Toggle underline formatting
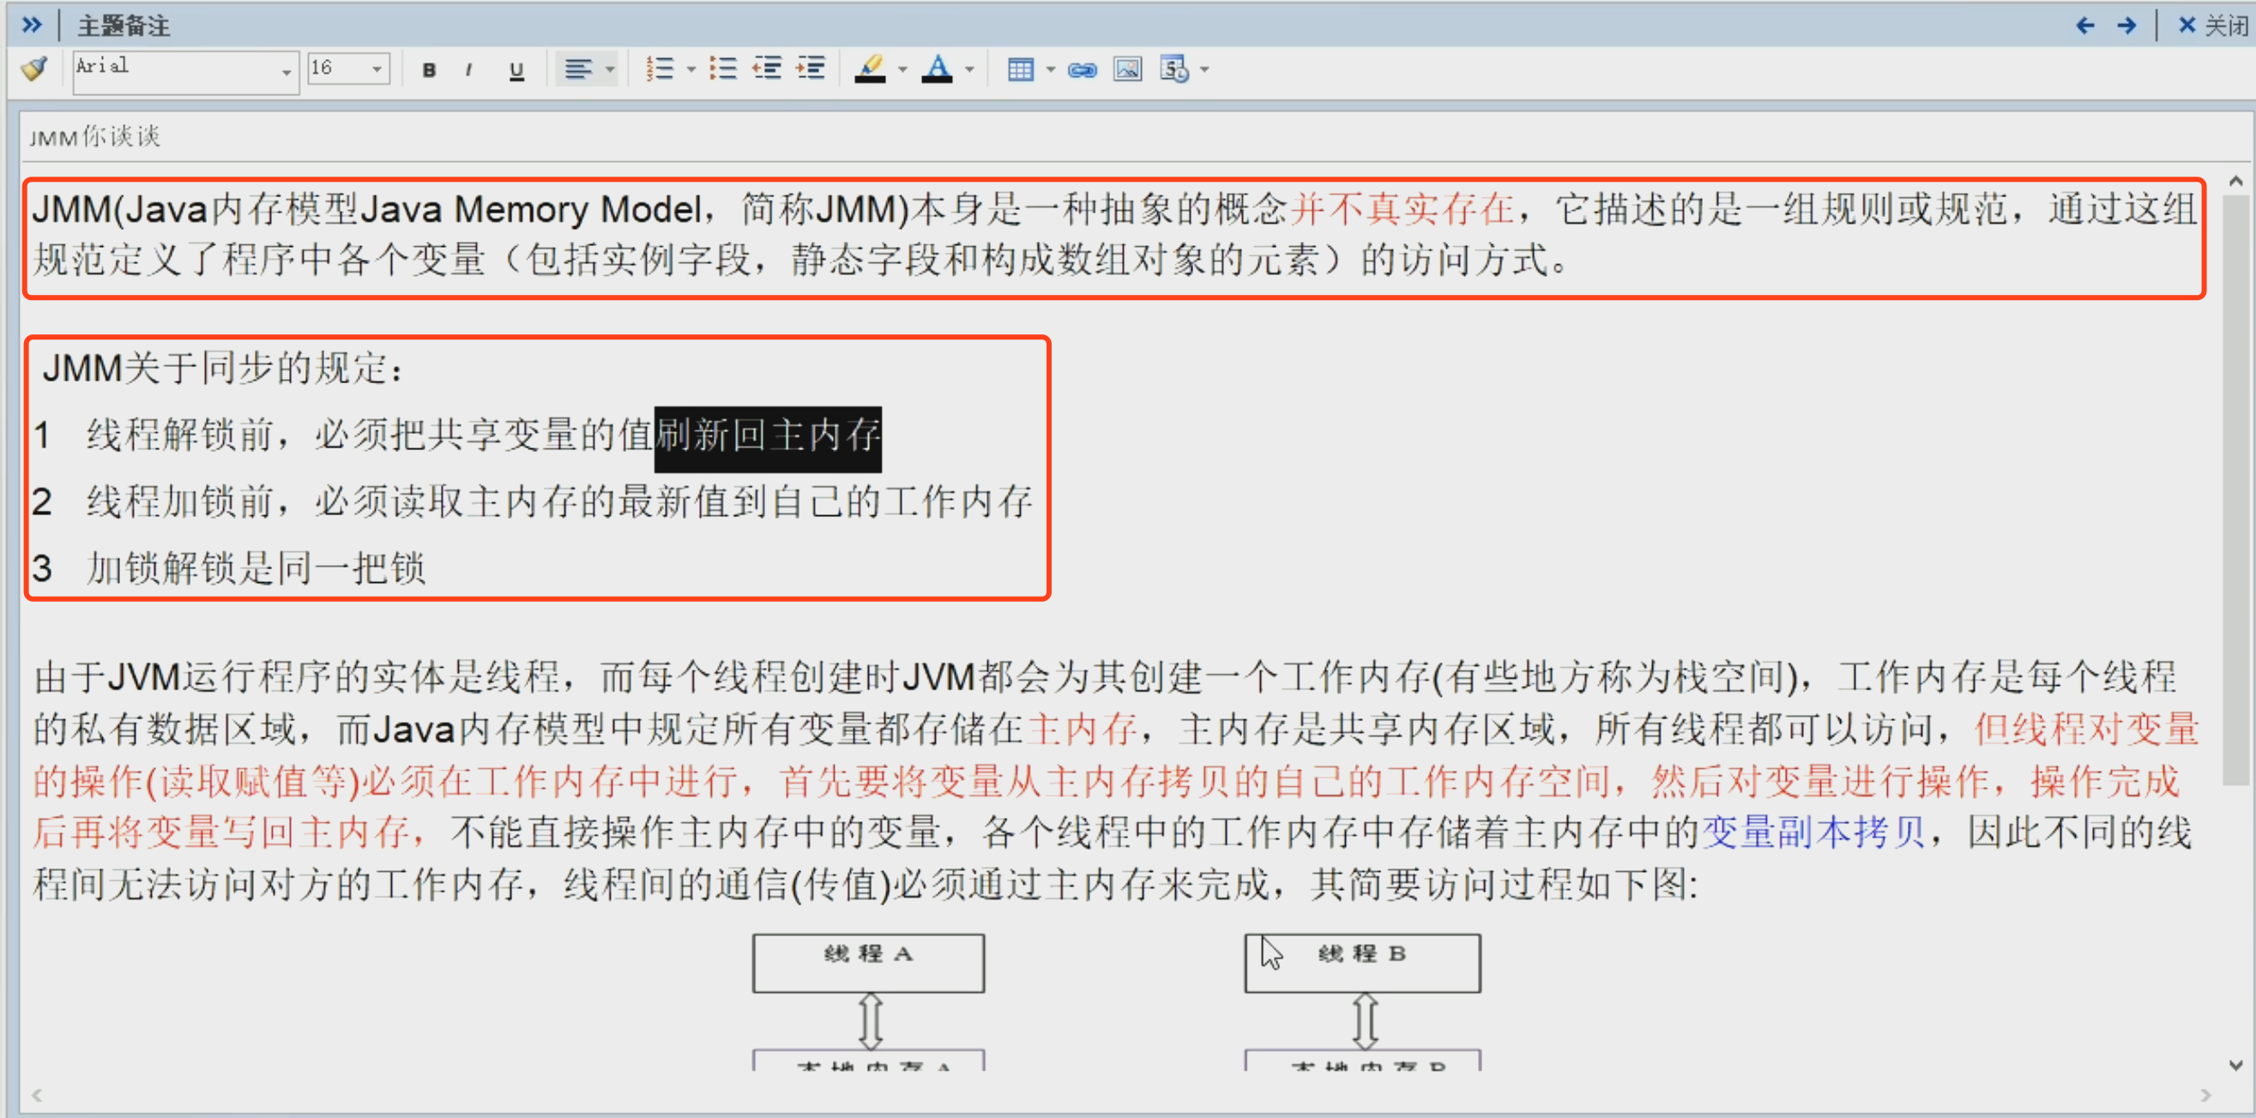 (516, 70)
